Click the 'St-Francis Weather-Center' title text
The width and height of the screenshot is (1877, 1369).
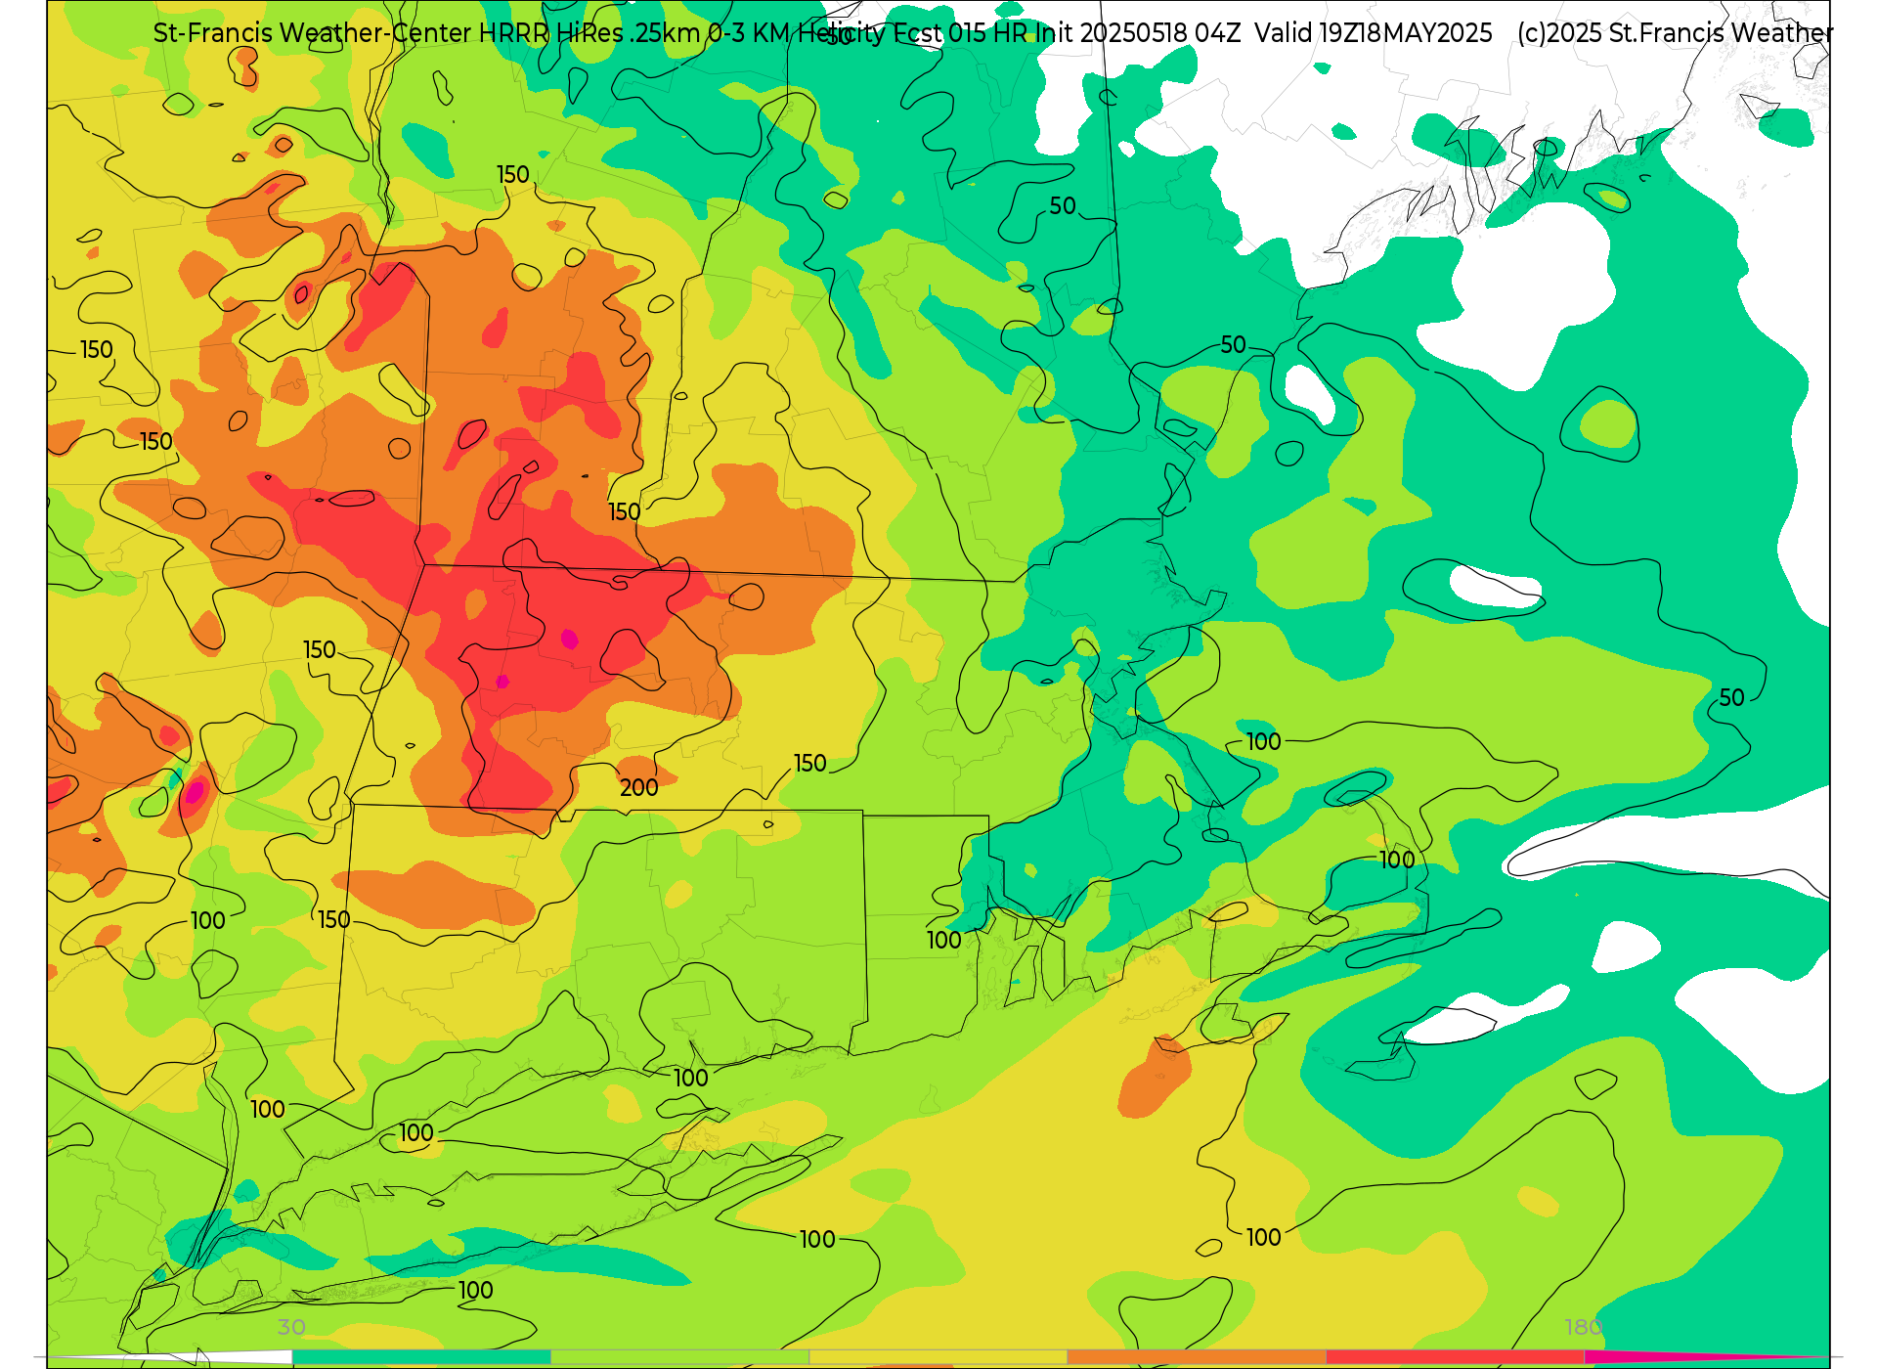click(x=313, y=33)
